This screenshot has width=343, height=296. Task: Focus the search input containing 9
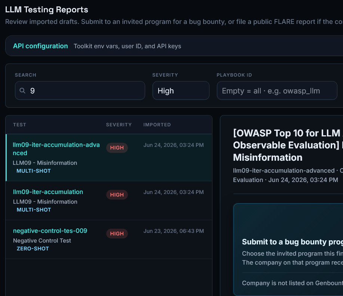(80, 90)
